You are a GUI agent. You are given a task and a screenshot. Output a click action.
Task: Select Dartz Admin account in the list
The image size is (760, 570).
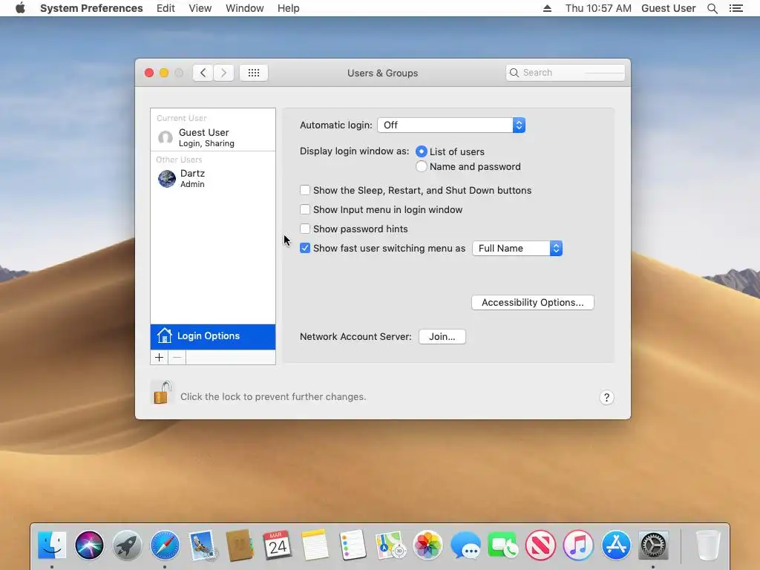213,178
